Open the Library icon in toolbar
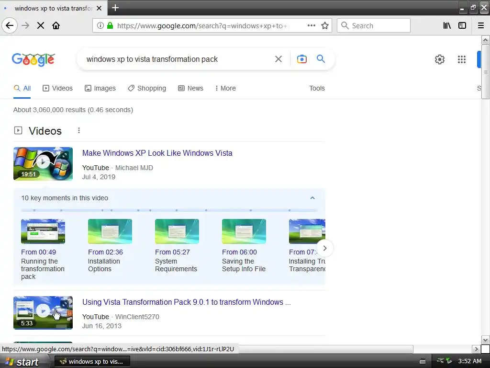 [x=447, y=25]
